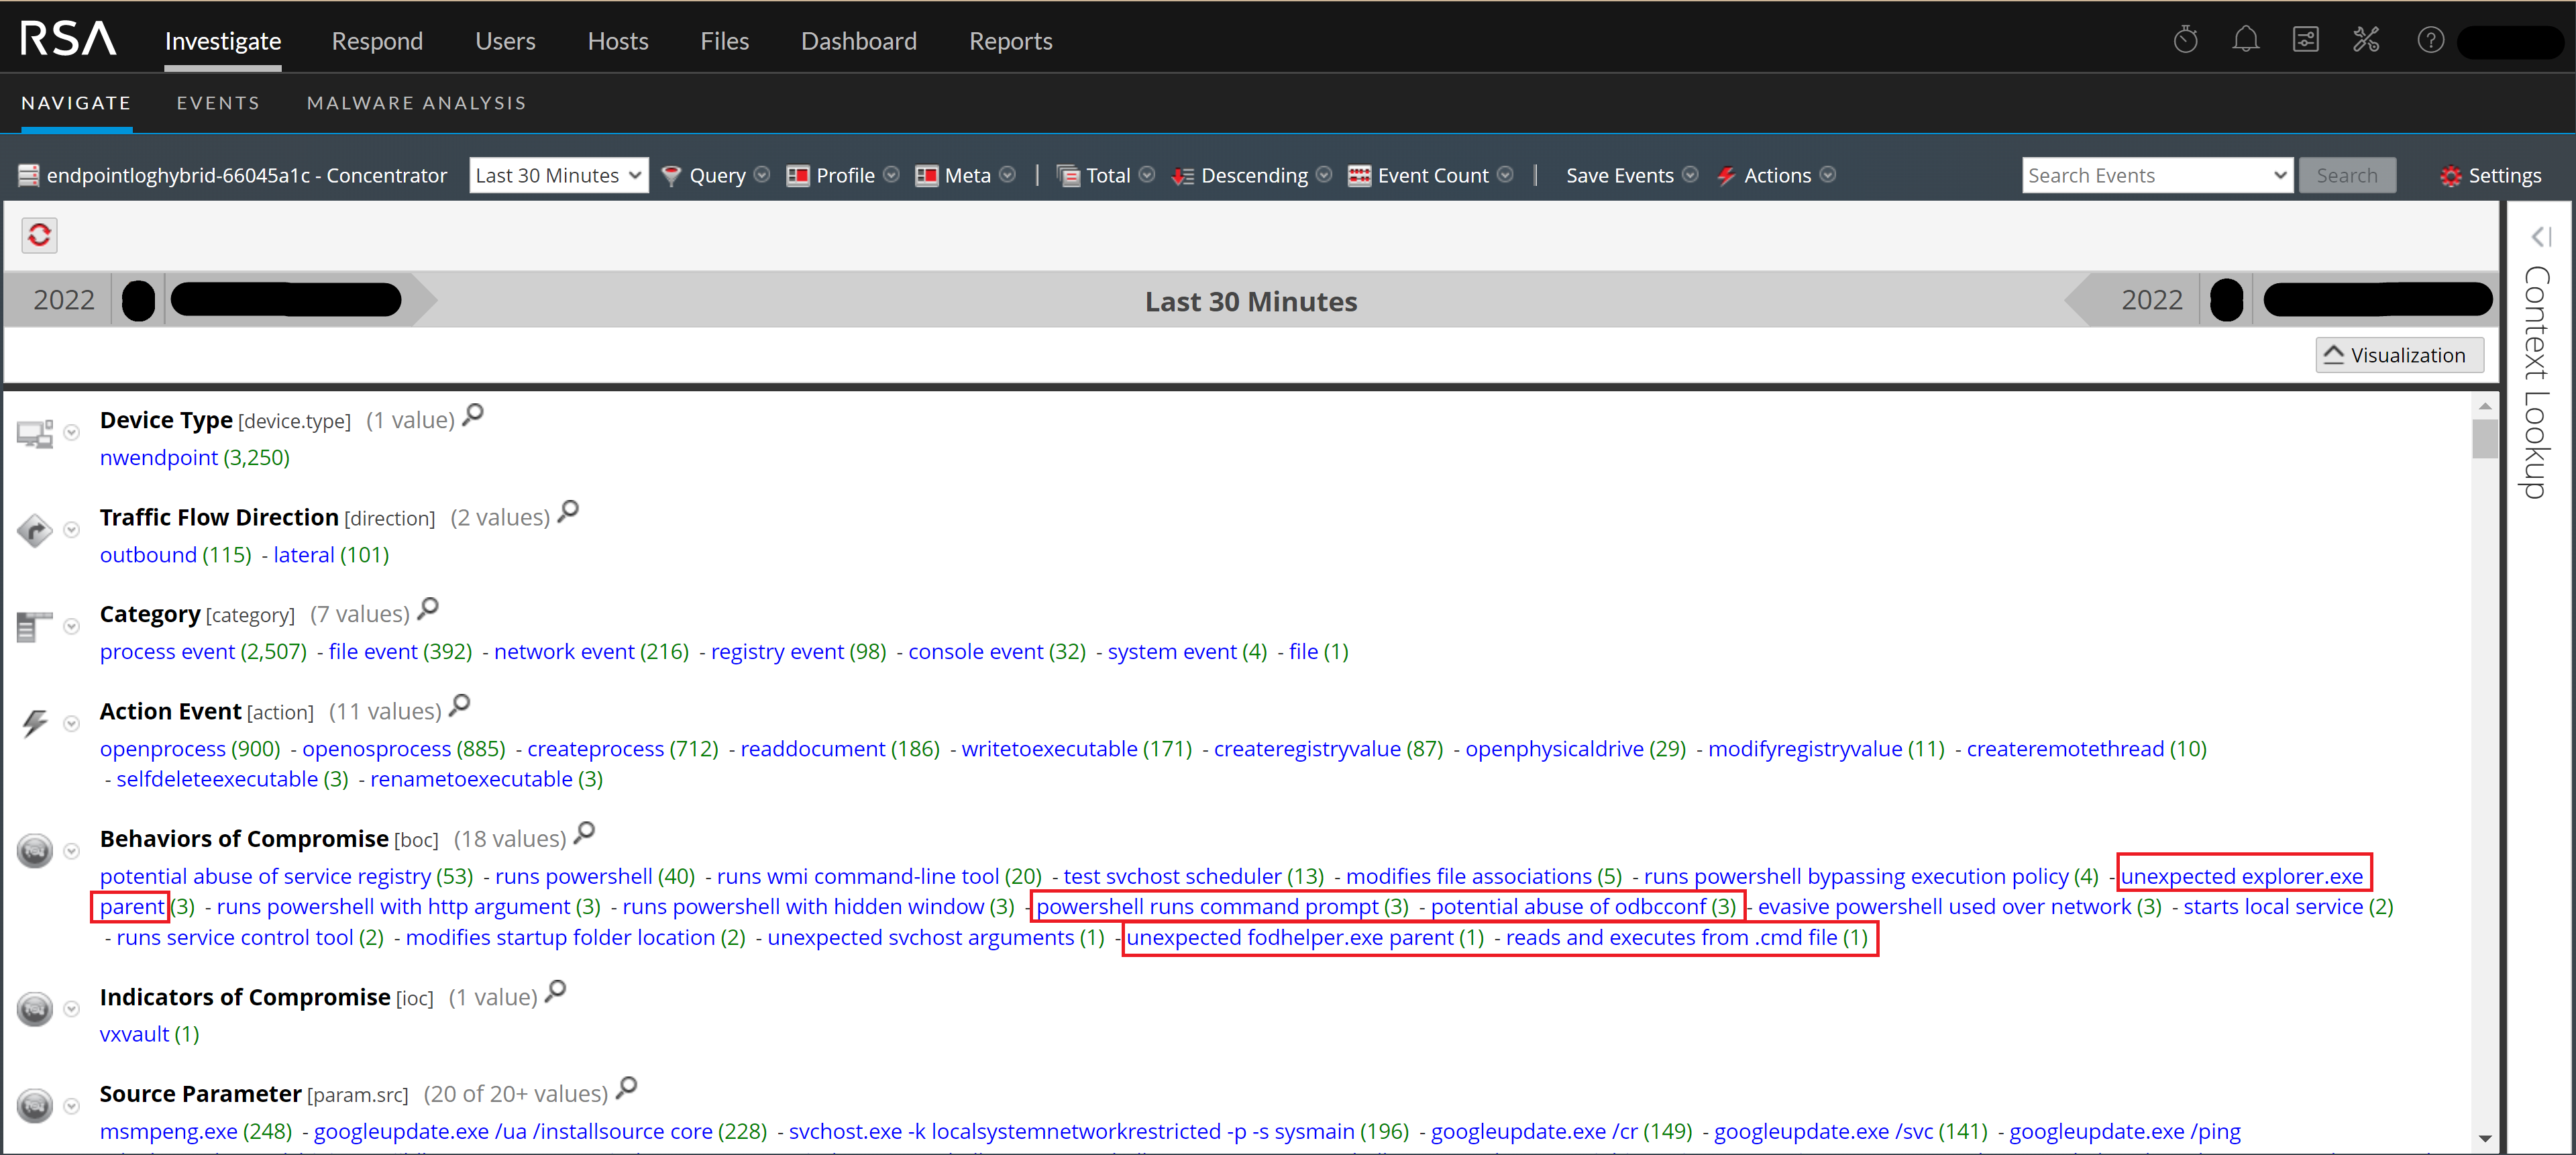The width and height of the screenshot is (2576, 1155).
Task: Open the Respond menu
Action: pyautogui.click(x=377, y=41)
